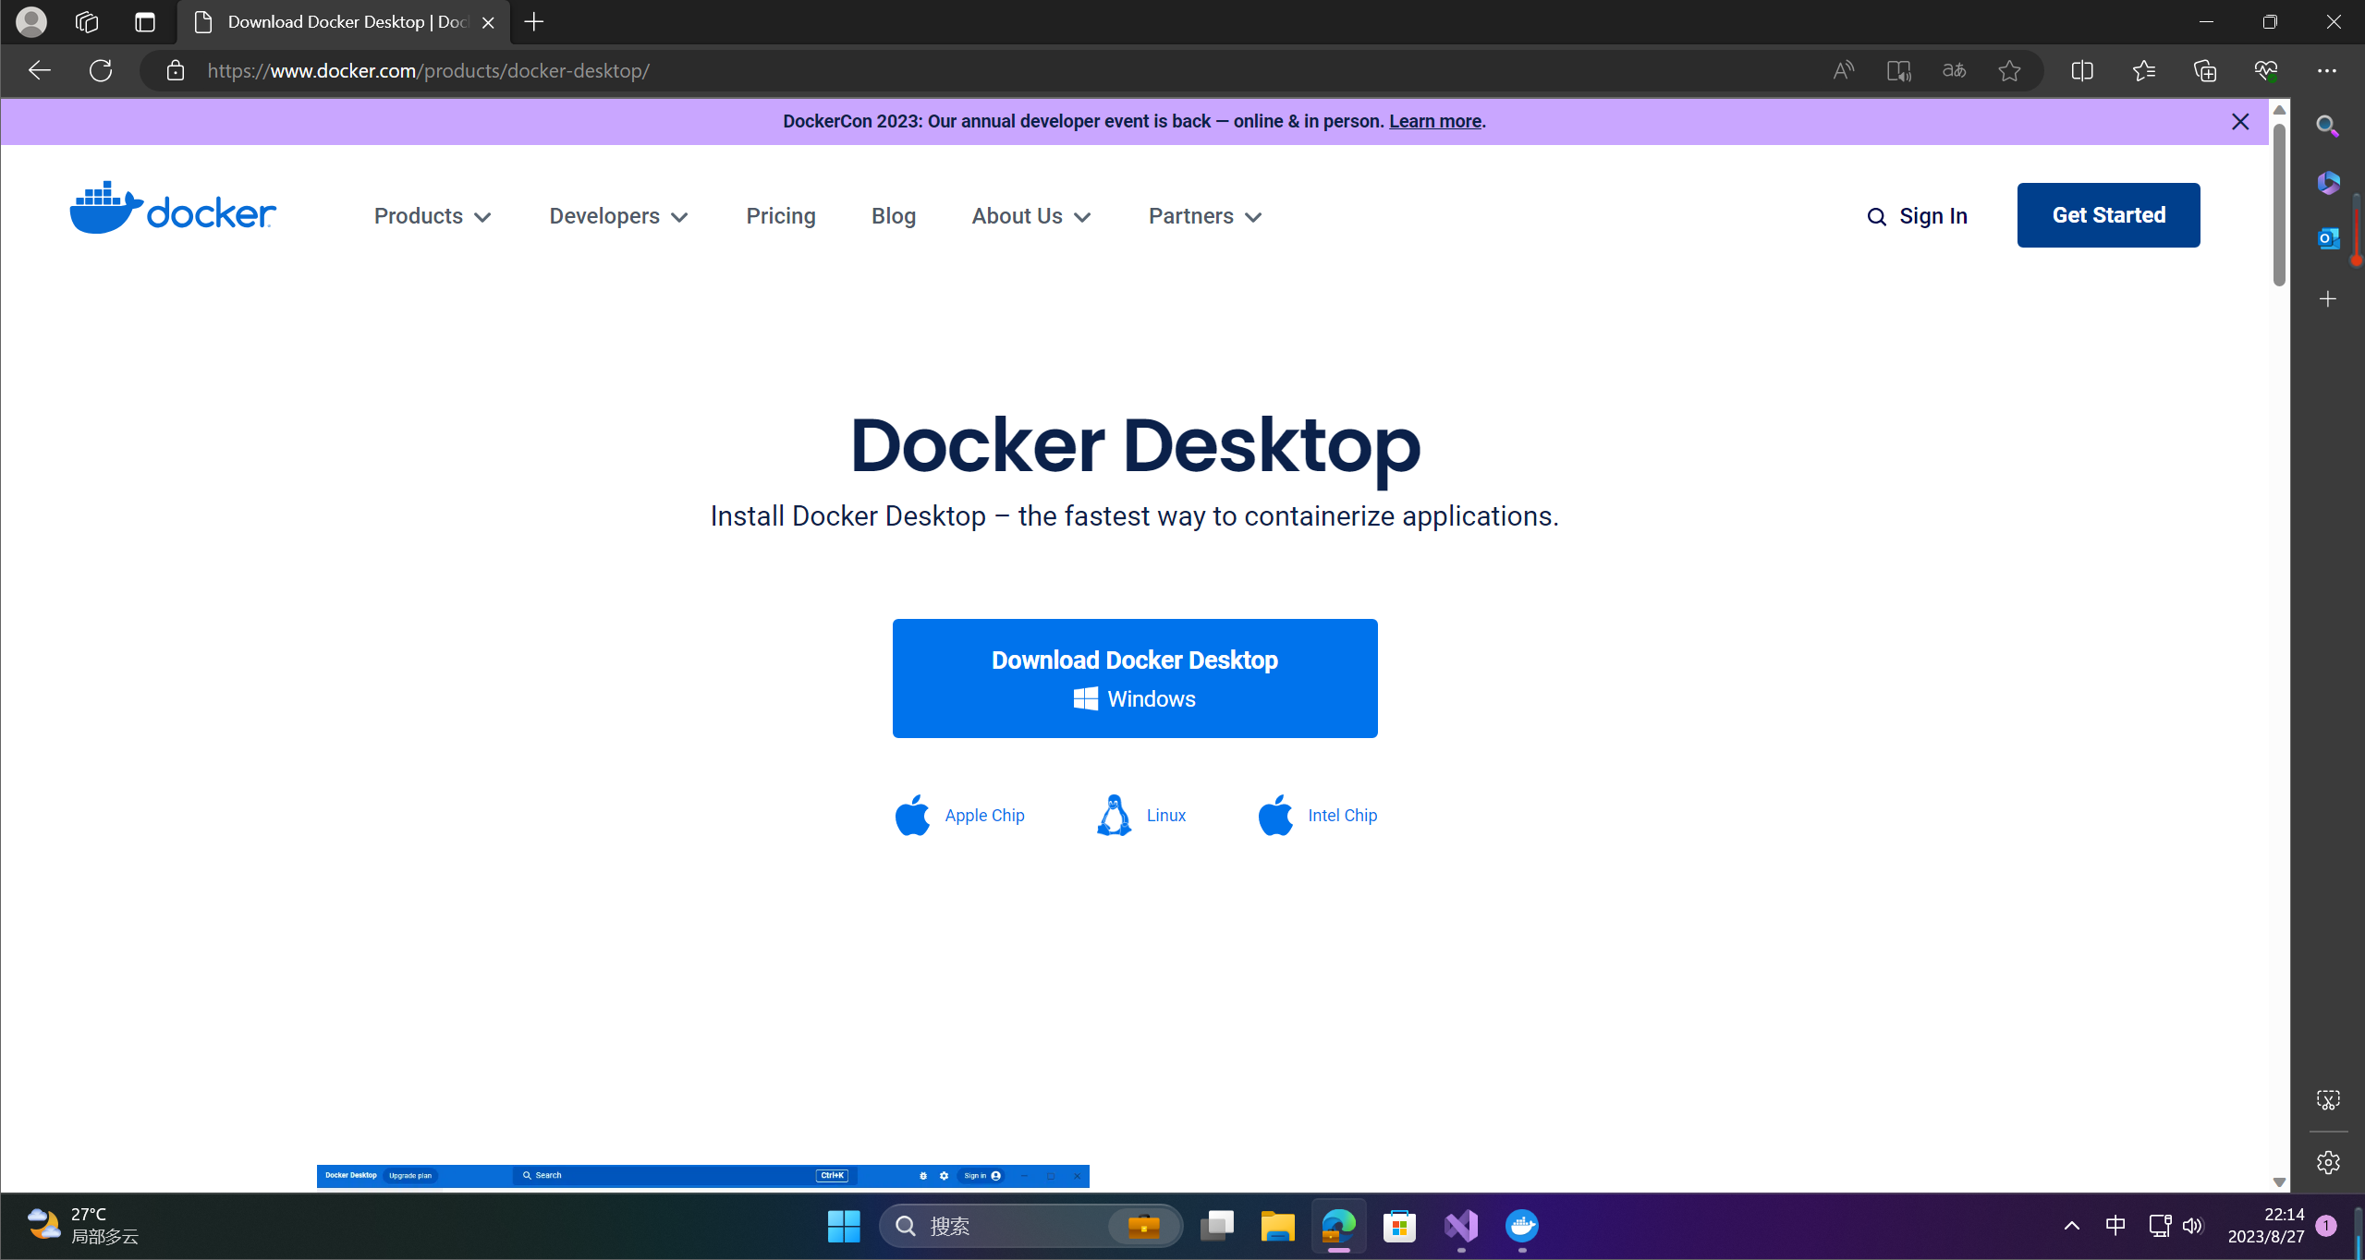Open Immersive reader icon
Viewport: 2365px width, 1260px height.
tap(1898, 71)
